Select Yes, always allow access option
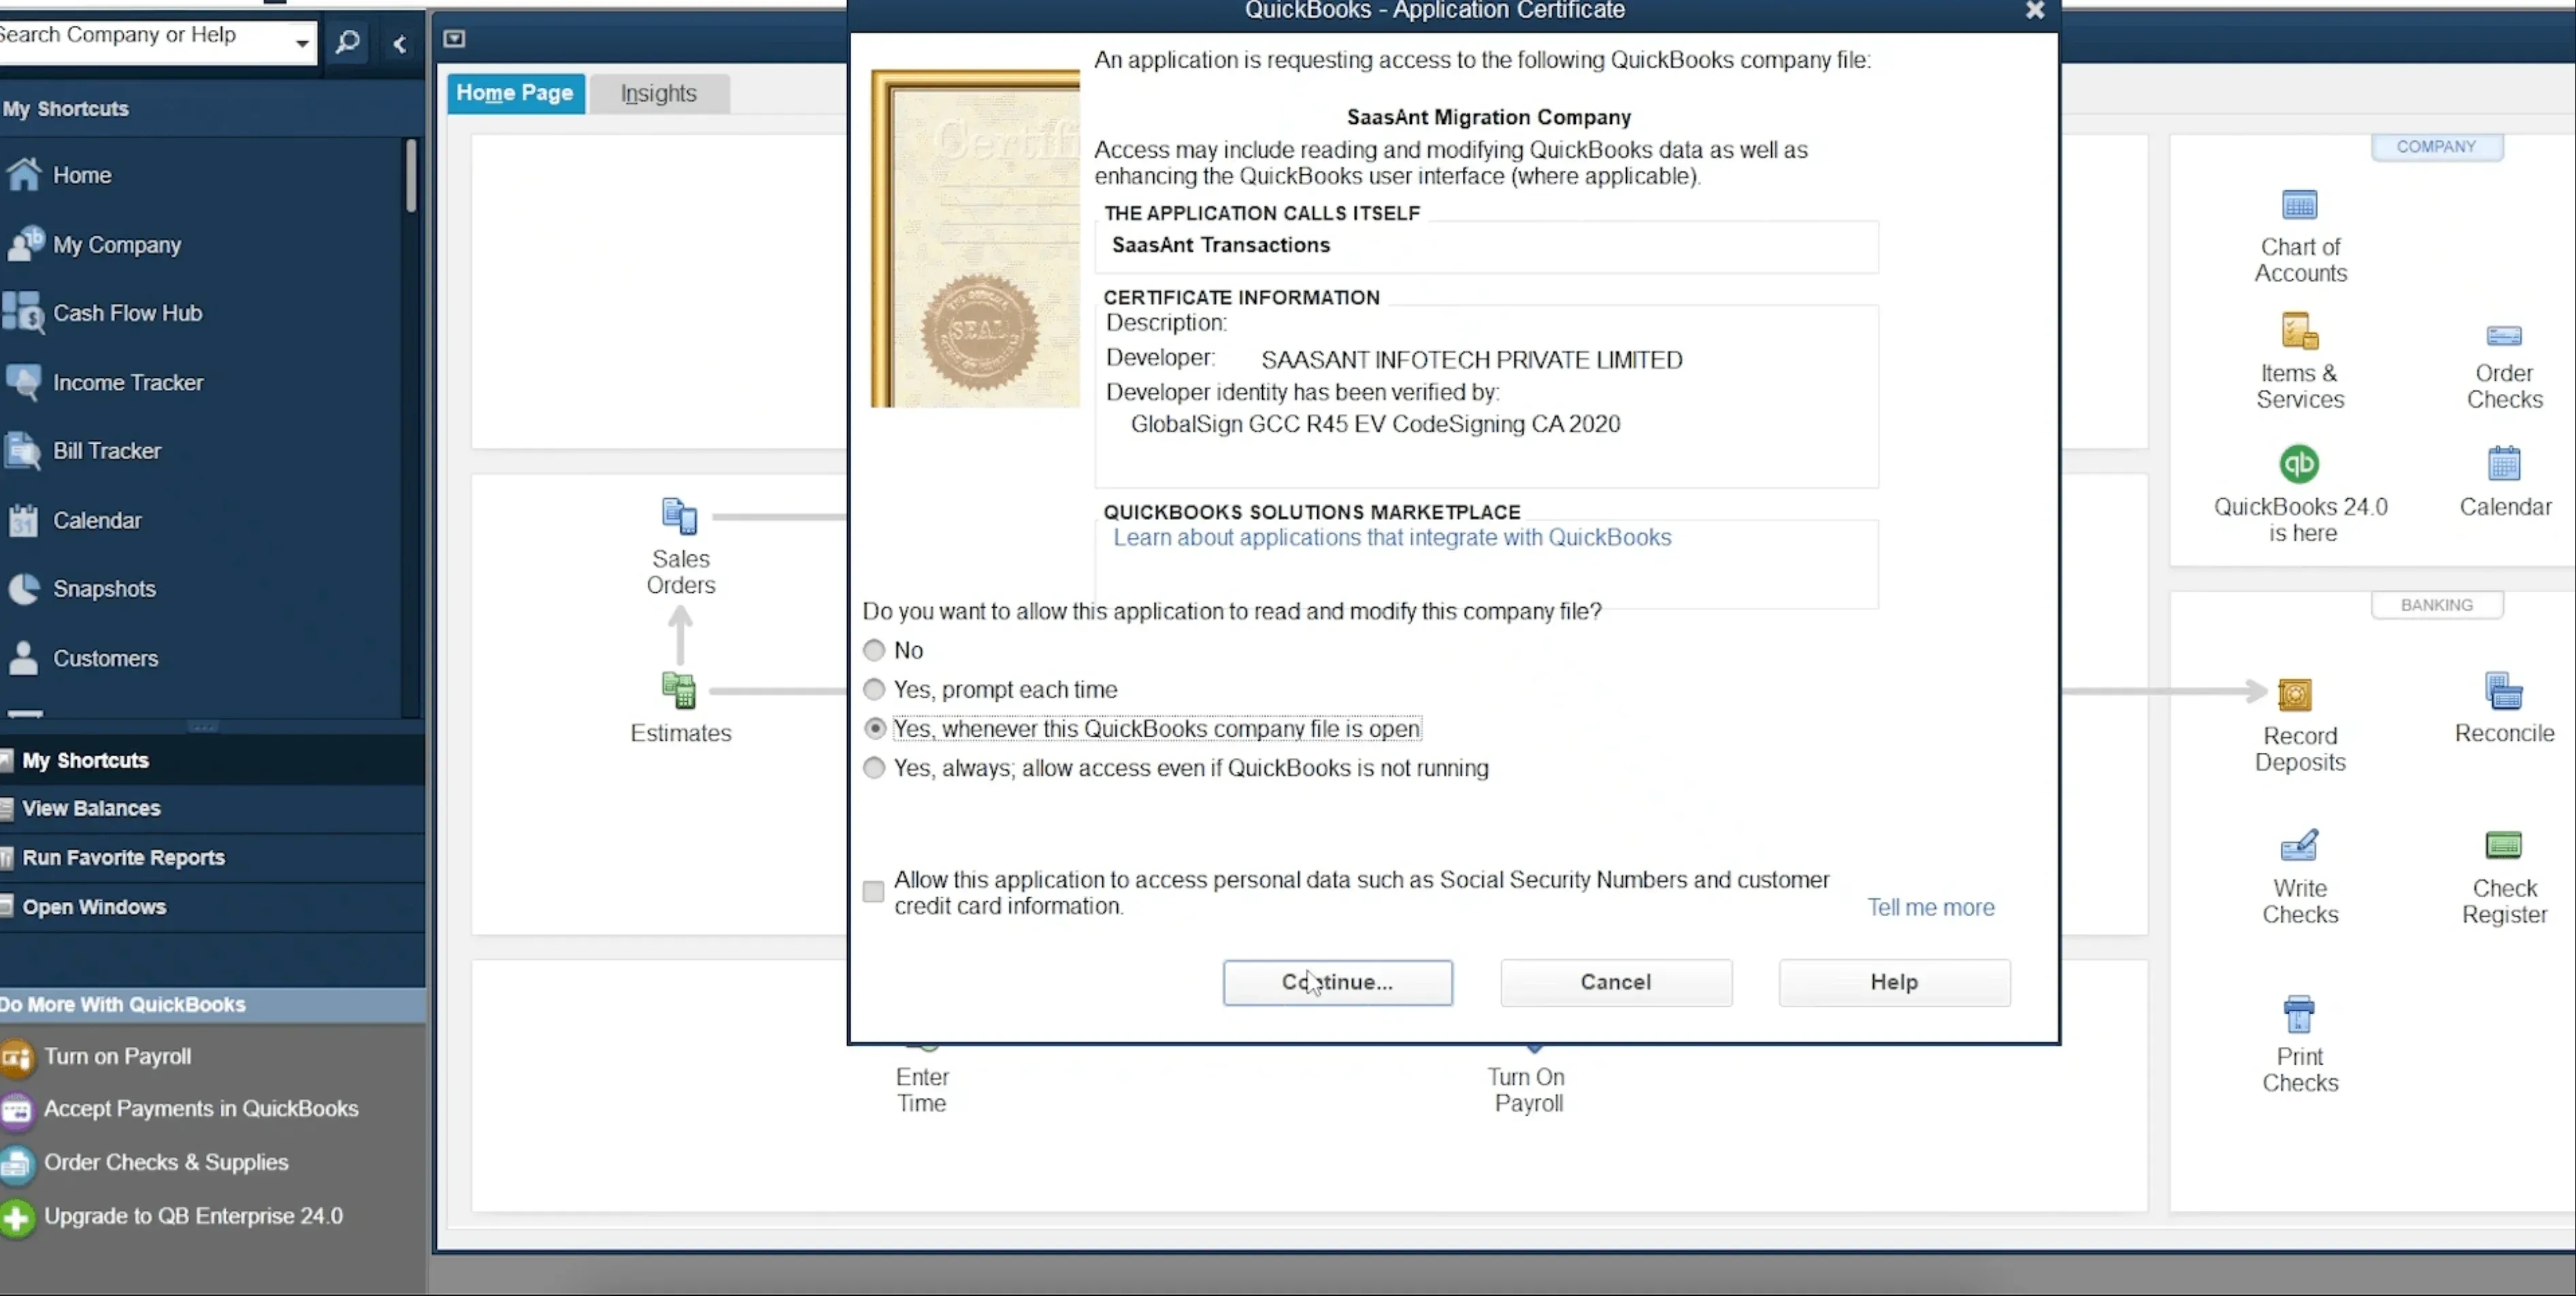 tap(874, 768)
